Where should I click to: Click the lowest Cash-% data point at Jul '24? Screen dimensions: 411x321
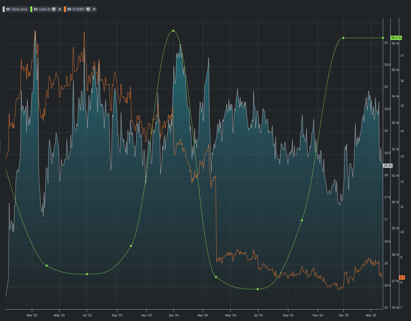tap(258, 289)
